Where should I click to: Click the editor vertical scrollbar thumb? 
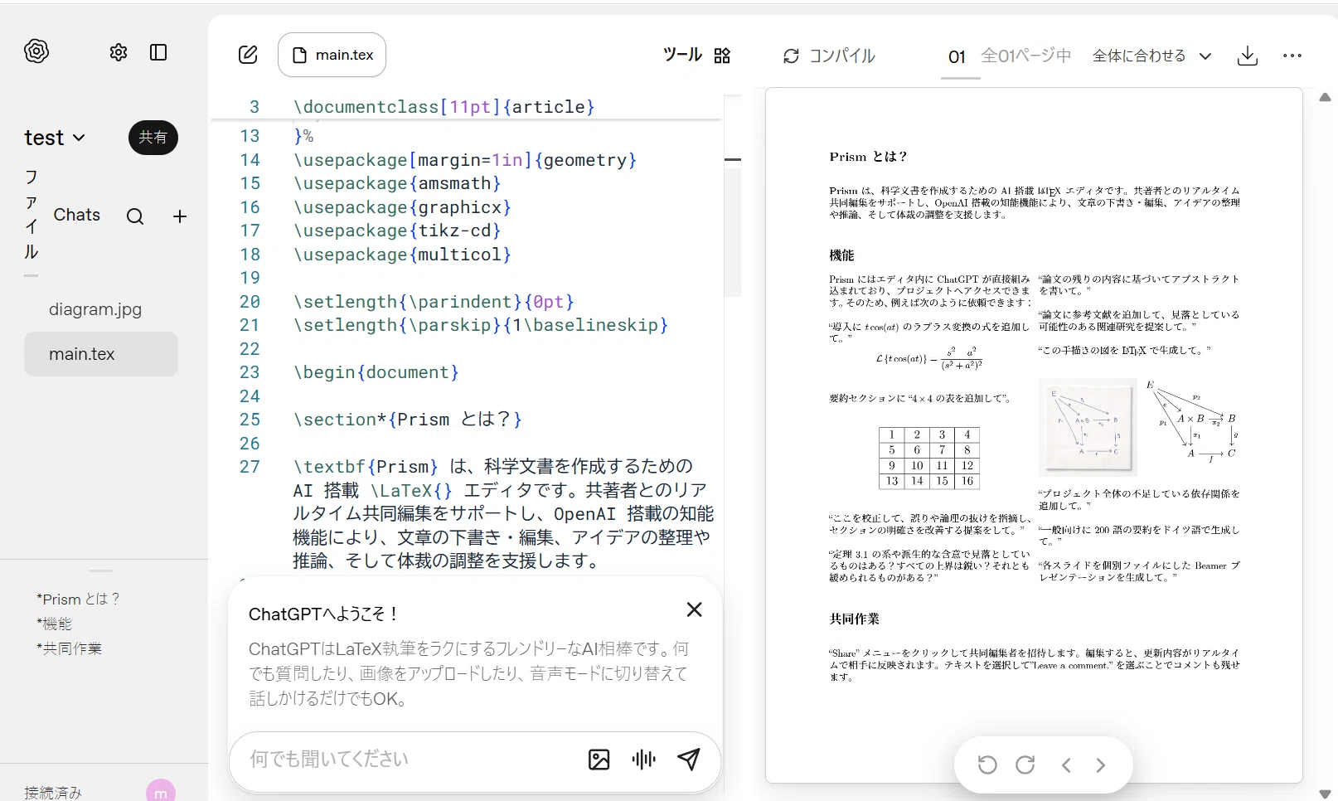733,232
